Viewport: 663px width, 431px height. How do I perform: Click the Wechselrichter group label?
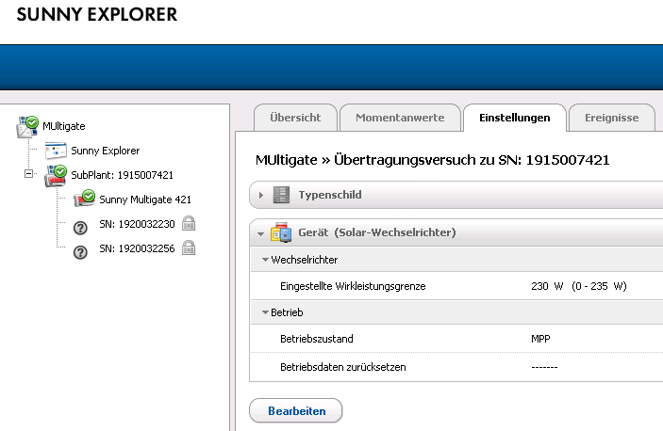point(304,260)
